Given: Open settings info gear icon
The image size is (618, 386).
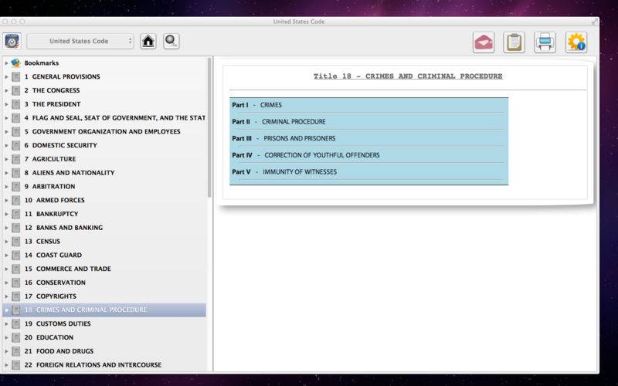Looking at the screenshot, I should click(576, 42).
